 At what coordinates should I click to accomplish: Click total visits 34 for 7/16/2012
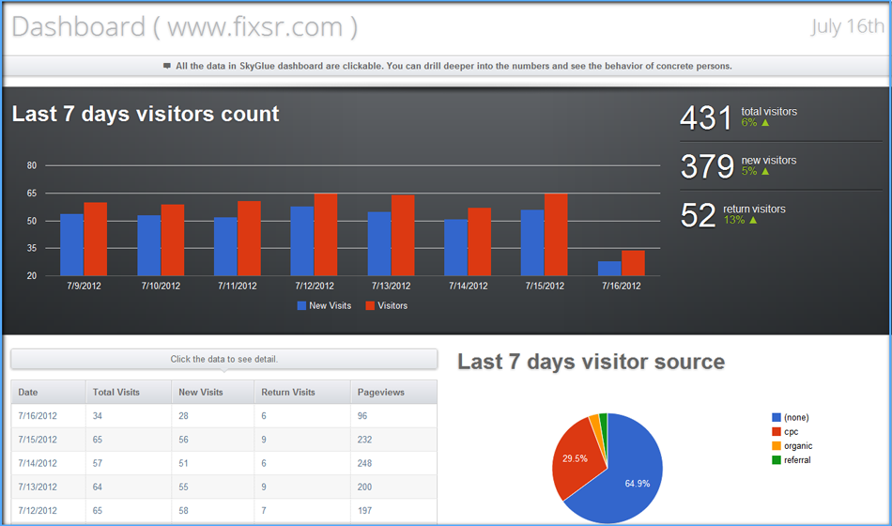(98, 416)
